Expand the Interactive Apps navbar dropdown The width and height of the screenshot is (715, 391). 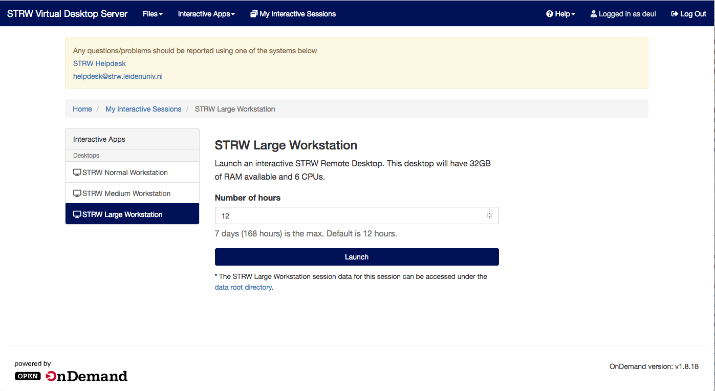point(206,14)
